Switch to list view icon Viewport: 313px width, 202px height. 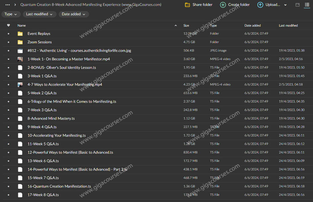307,5
